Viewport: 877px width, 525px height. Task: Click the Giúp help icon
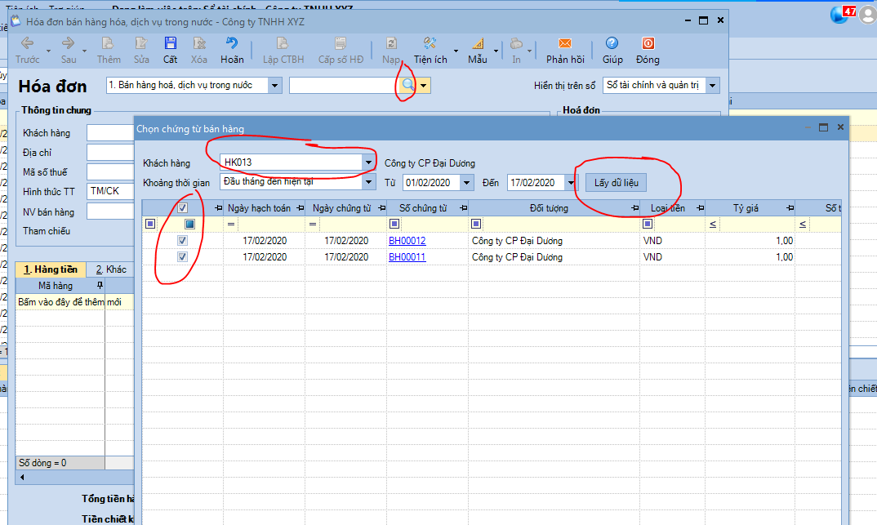click(612, 44)
